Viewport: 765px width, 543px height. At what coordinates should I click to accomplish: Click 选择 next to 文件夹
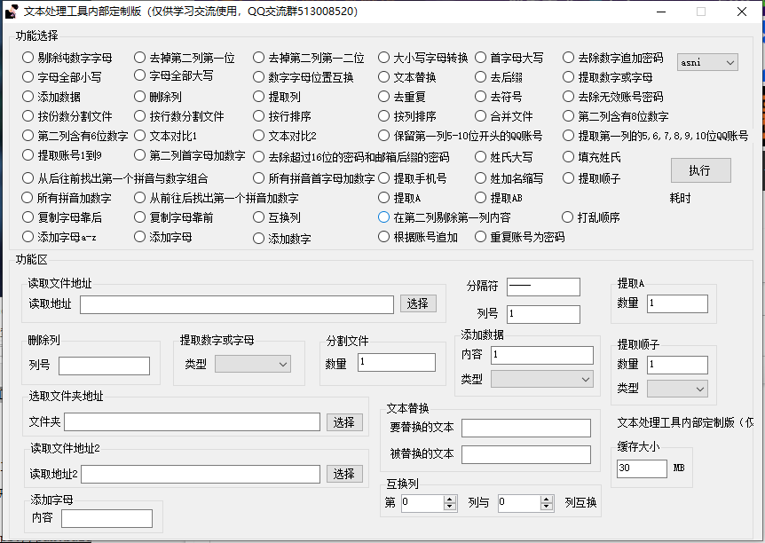point(344,422)
